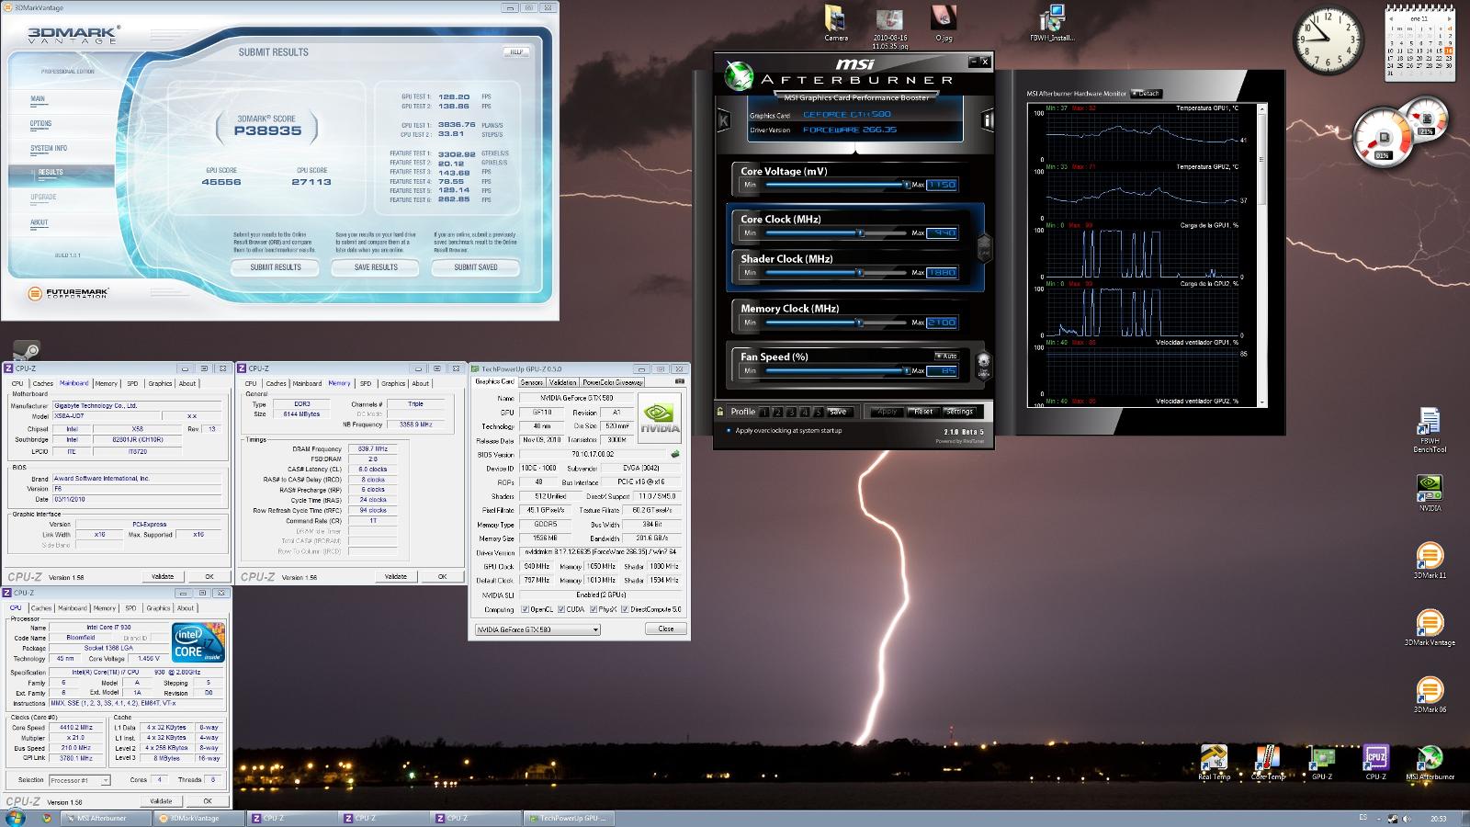1470x827 pixels.
Task: Launch the 3DMark 06 desktop shortcut
Action: 1430,694
